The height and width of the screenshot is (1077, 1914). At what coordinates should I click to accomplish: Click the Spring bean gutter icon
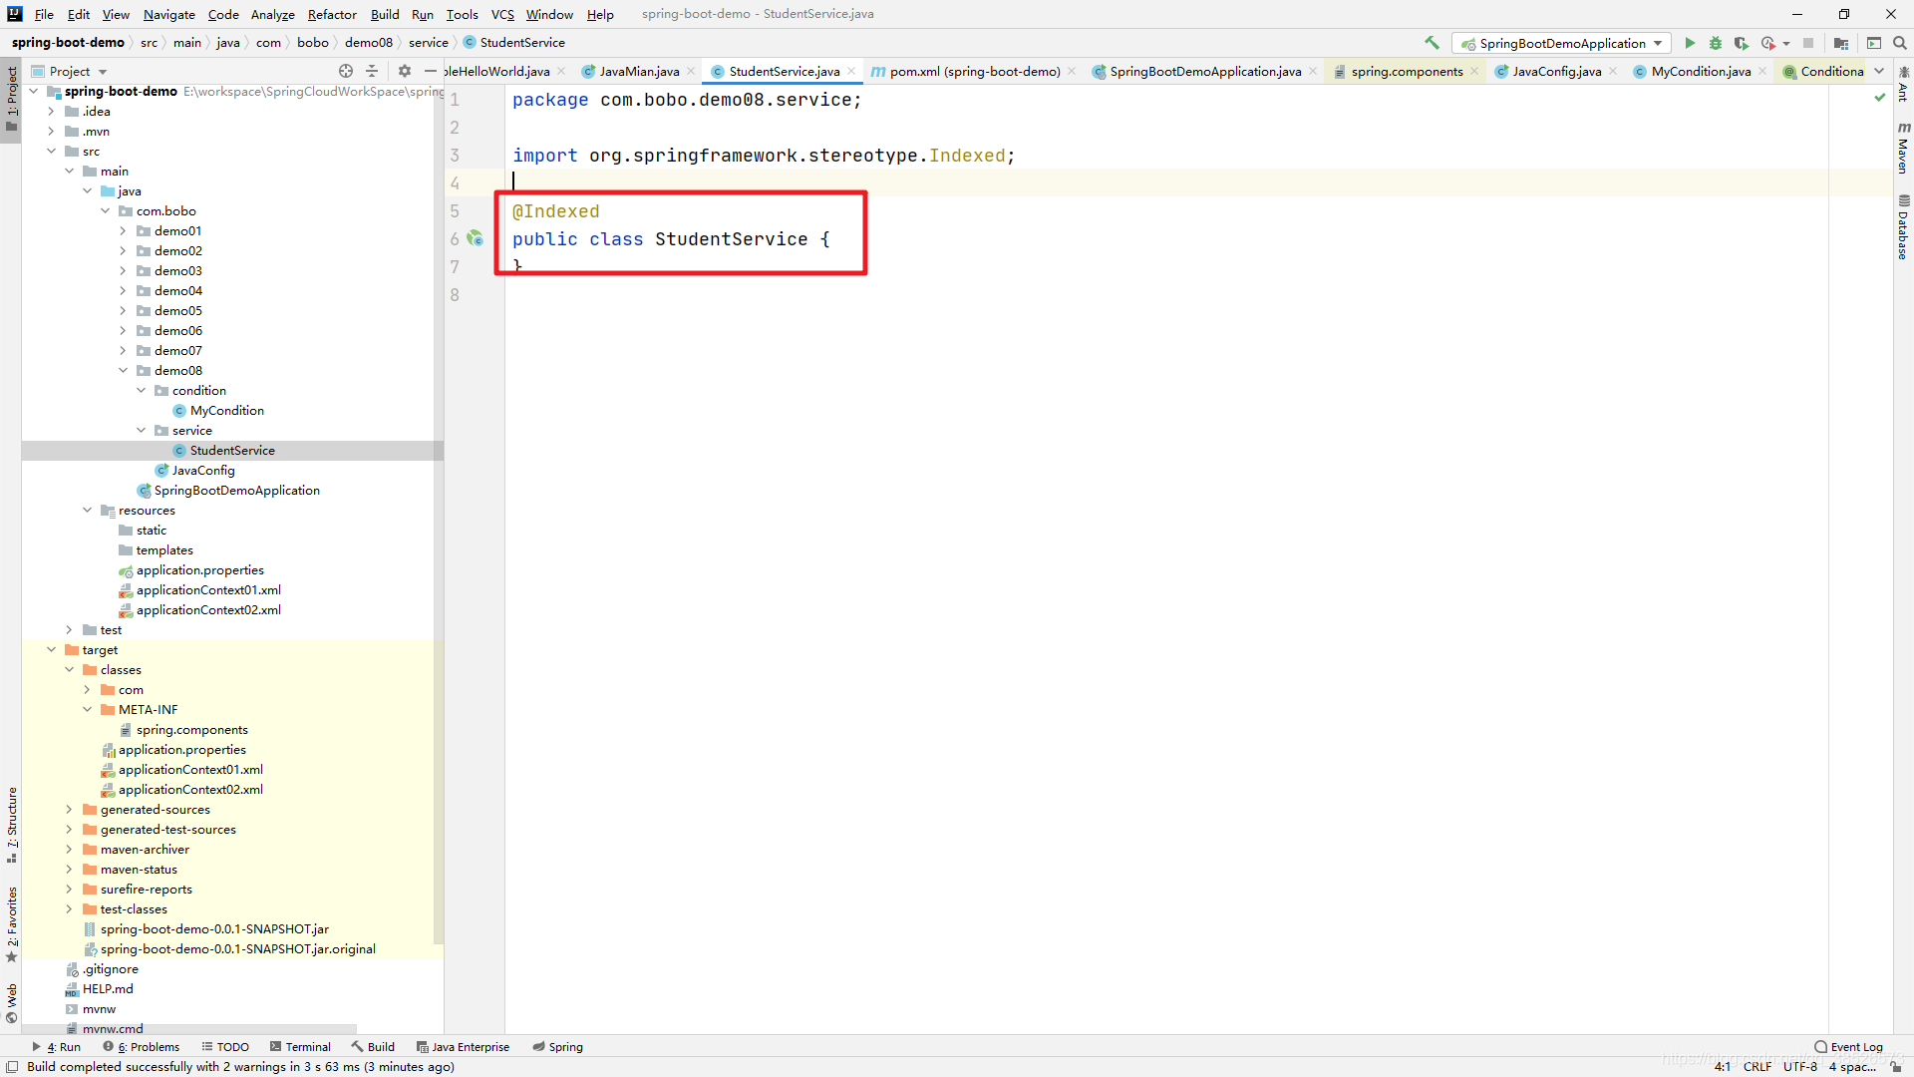(476, 238)
